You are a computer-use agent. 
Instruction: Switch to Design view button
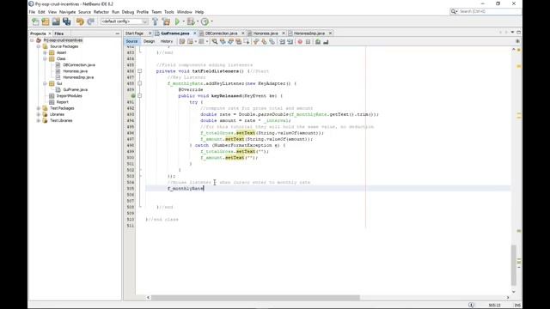149,41
